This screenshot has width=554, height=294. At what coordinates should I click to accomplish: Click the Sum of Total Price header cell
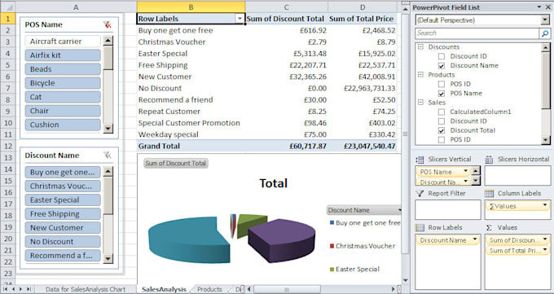[363, 19]
